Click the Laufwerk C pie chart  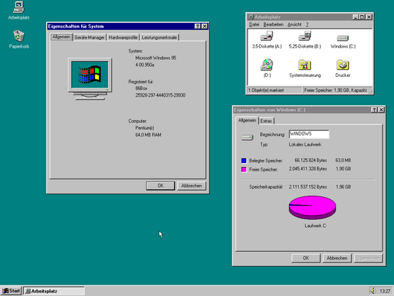[312, 208]
